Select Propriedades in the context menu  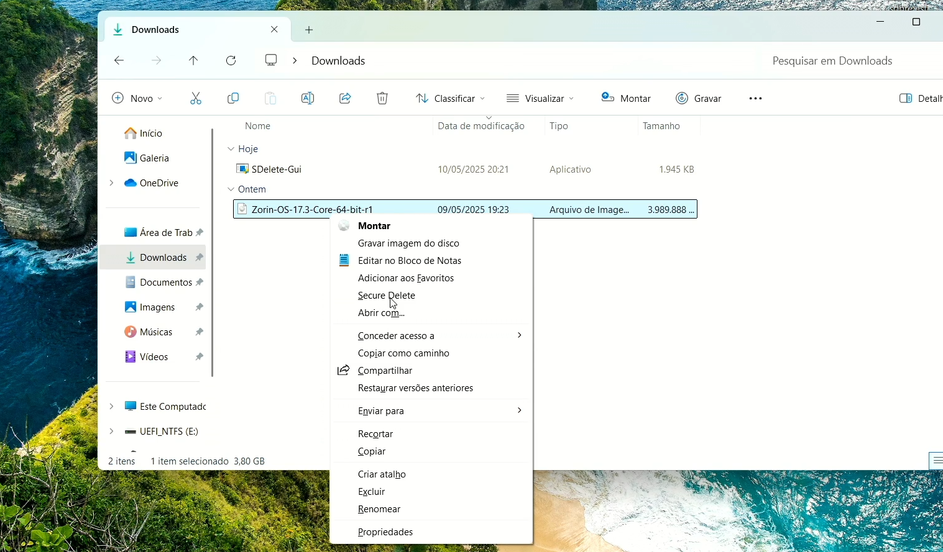[385, 532]
